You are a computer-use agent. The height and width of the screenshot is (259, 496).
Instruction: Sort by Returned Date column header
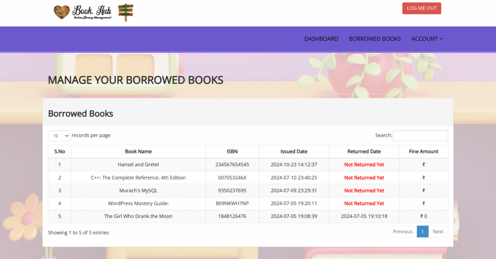(364, 152)
